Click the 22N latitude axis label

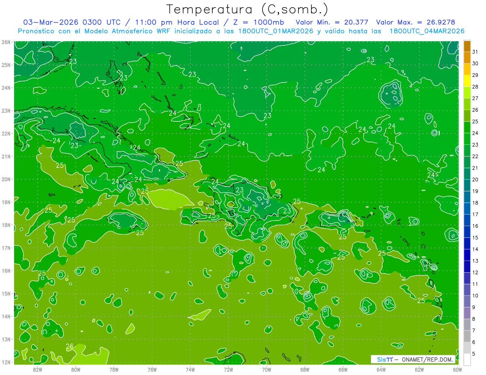point(6,133)
